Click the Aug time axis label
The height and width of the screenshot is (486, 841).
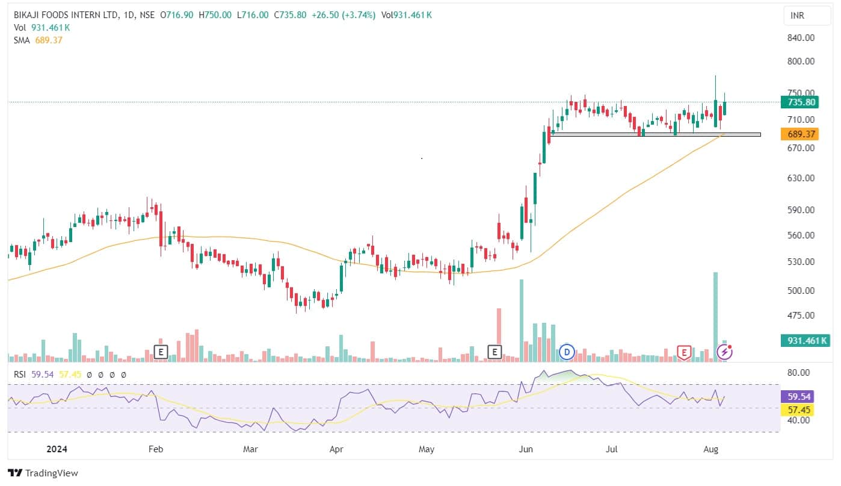pyautogui.click(x=711, y=449)
